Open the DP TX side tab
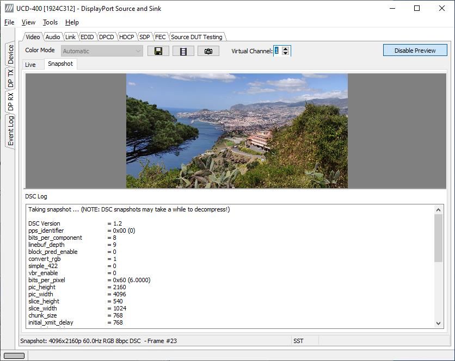The image size is (455, 361). click(10, 78)
